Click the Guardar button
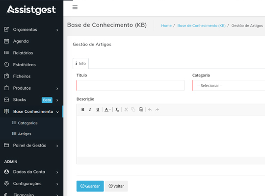This screenshot has width=265, height=196. coord(90,186)
